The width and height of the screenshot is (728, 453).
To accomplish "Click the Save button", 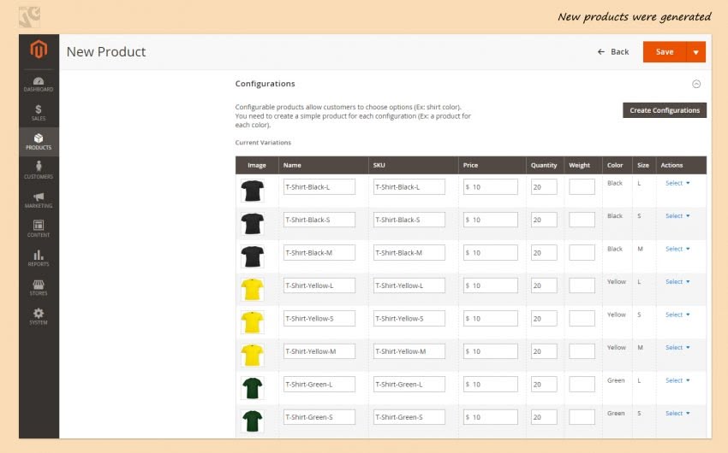I will (665, 52).
